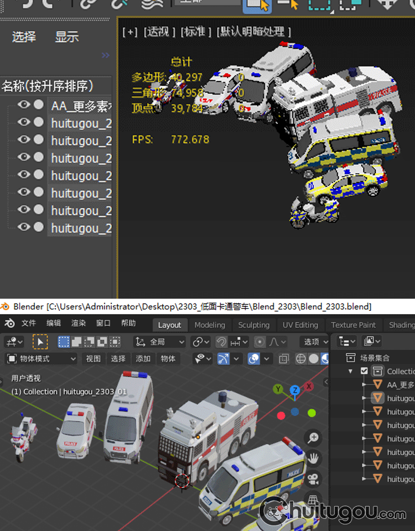The width and height of the screenshot is (415, 531).
Task: Collapse the Collection tree in outliner
Action: point(351,371)
